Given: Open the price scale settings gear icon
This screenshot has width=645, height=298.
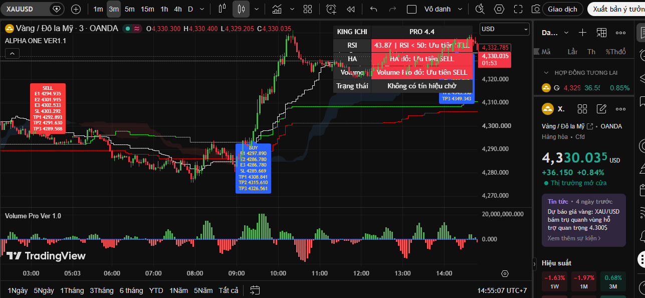Looking at the screenshot, I should [x=505, y=274].
